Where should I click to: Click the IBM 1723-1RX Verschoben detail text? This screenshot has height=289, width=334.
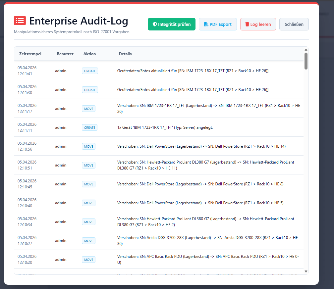tap(208, 109)
